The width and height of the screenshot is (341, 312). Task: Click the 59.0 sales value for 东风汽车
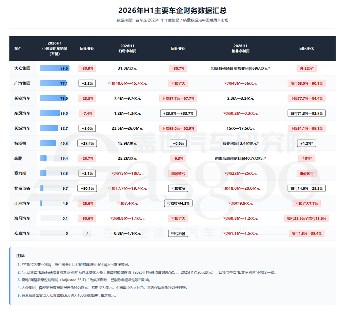coord(64,113)
